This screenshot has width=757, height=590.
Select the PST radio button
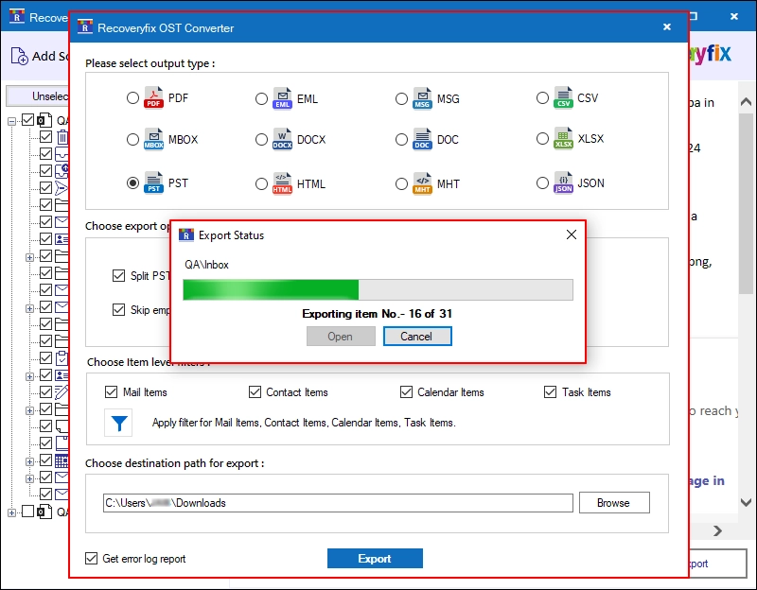[x=132, y=183]
